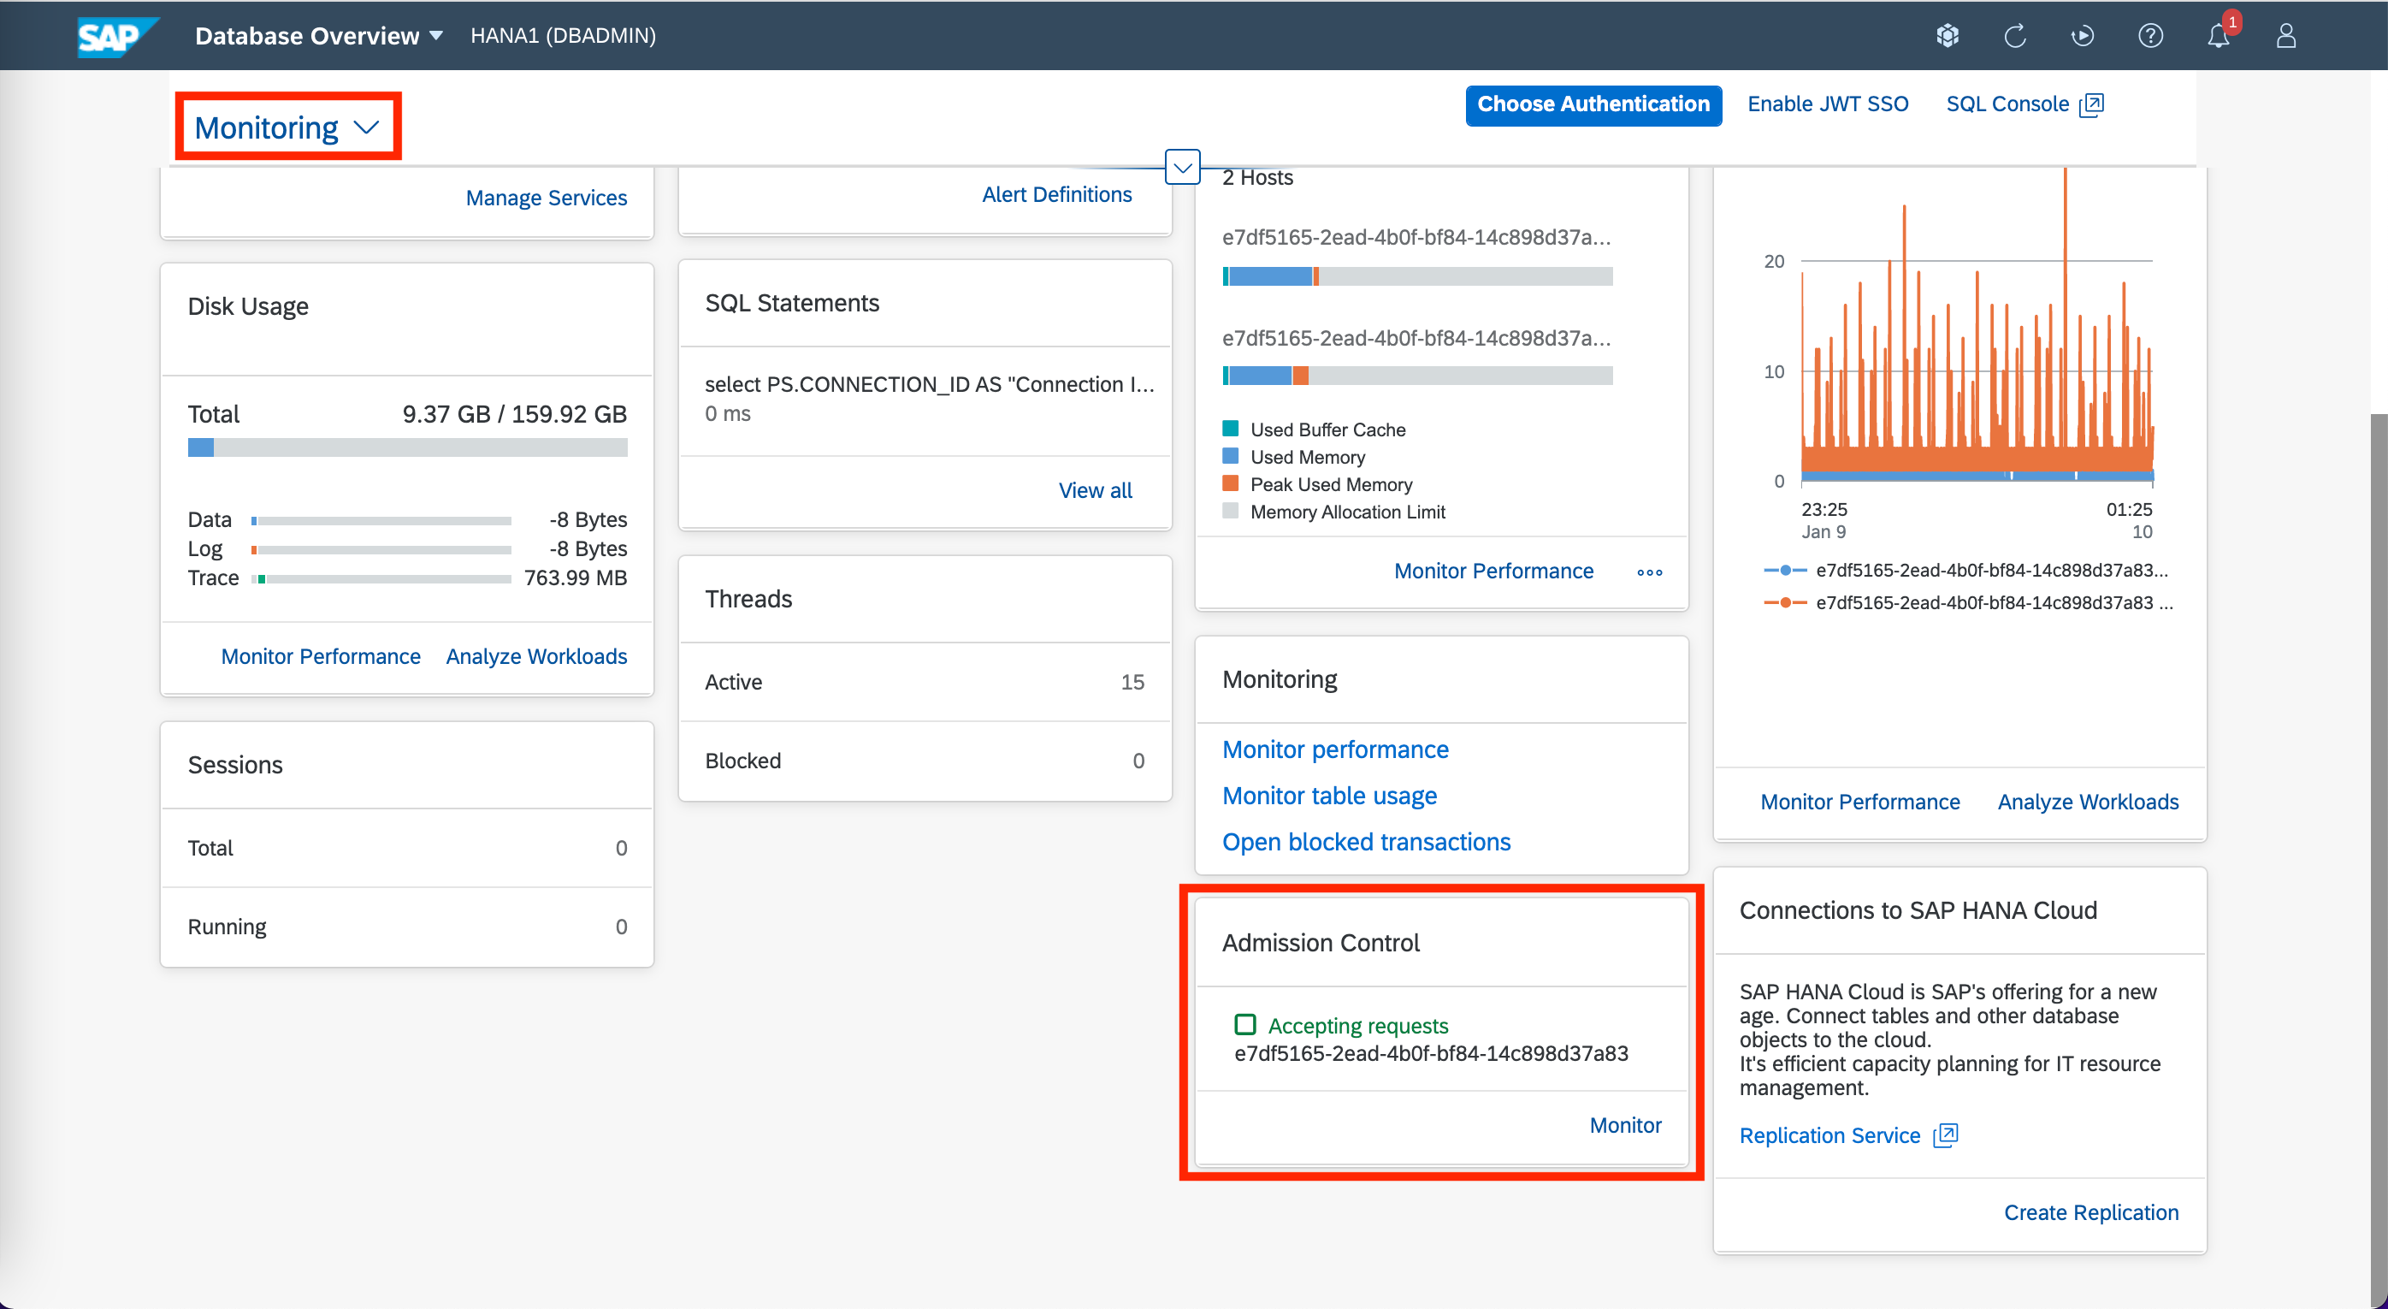Open Monitor table usage link

1329,796
